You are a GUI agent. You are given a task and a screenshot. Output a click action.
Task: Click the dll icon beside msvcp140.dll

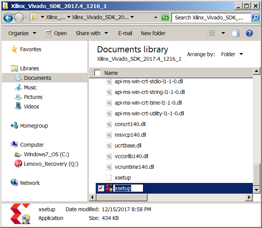(109, 135)
